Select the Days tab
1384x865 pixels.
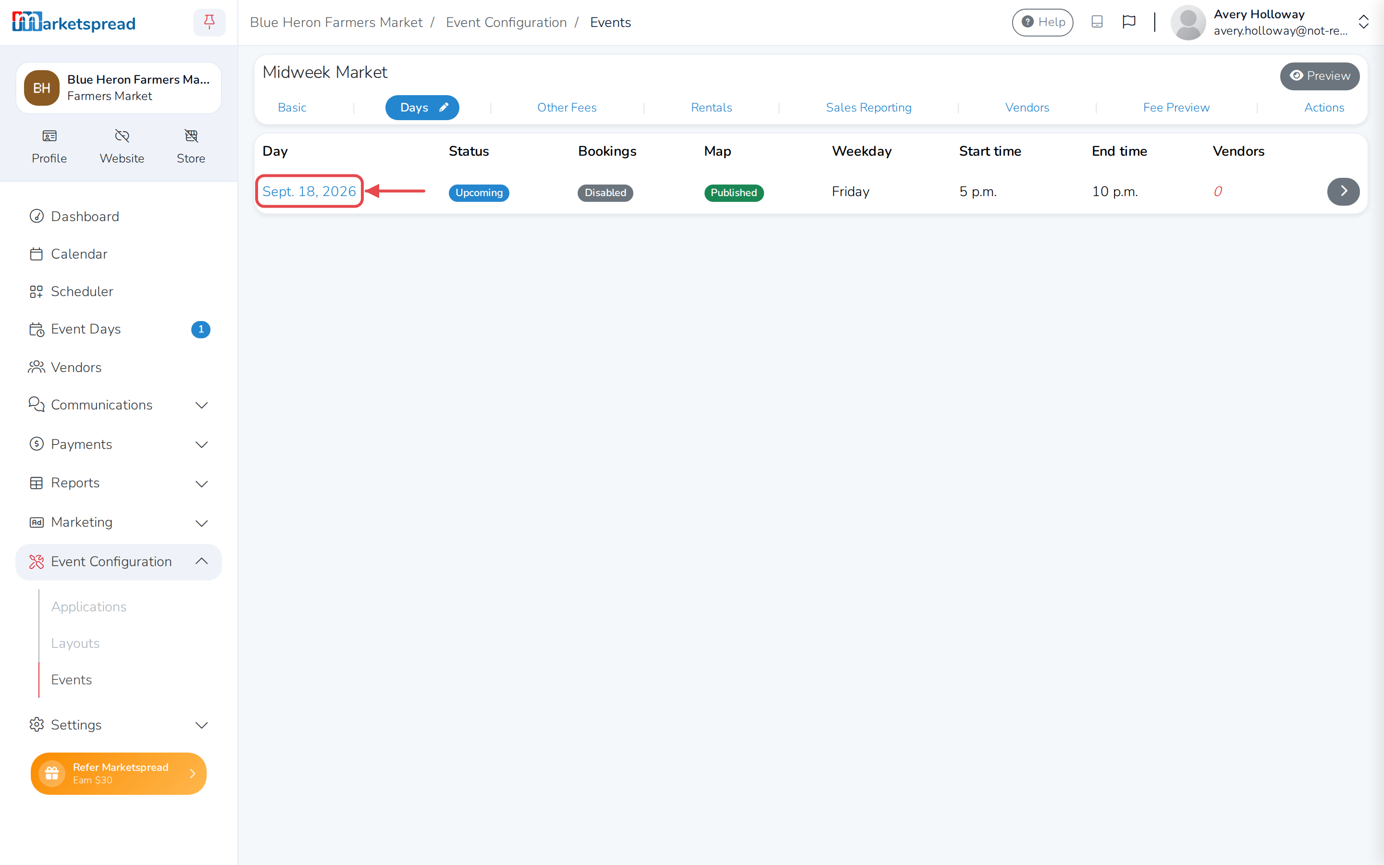[x=422, y=108]
